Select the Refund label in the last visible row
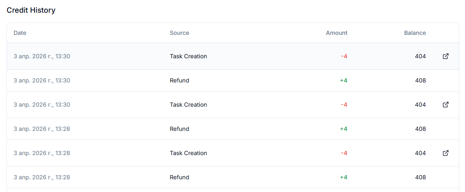This screenshot has height=192, width=465. click(180, 177)
